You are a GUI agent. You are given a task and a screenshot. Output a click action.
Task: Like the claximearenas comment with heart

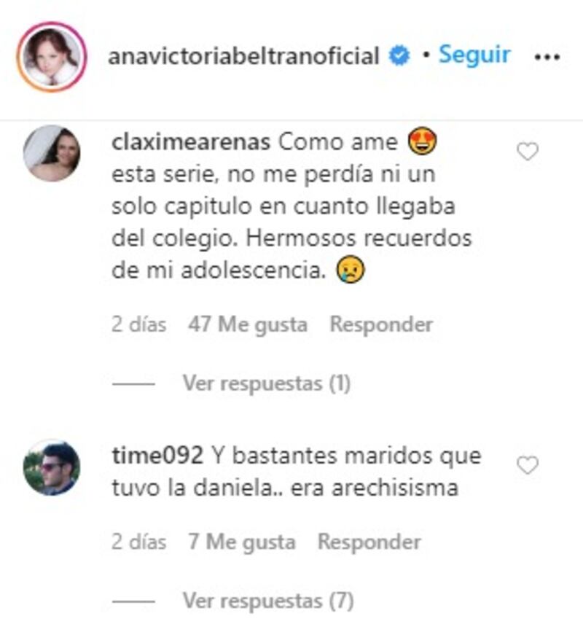point(528,152)
